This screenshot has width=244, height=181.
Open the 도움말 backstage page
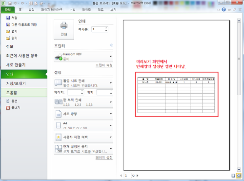(24, 93)
